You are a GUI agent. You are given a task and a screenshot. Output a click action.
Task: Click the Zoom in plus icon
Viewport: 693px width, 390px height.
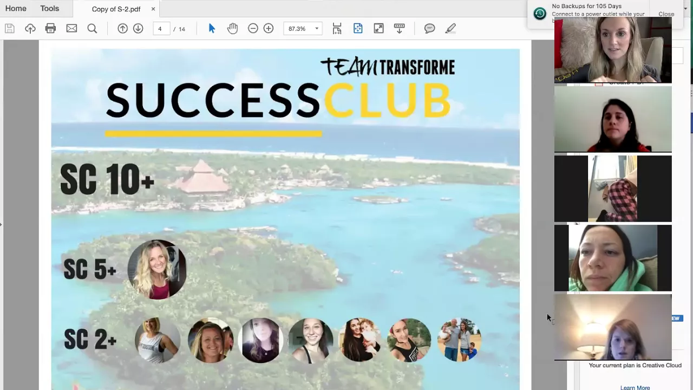[269, 29]
